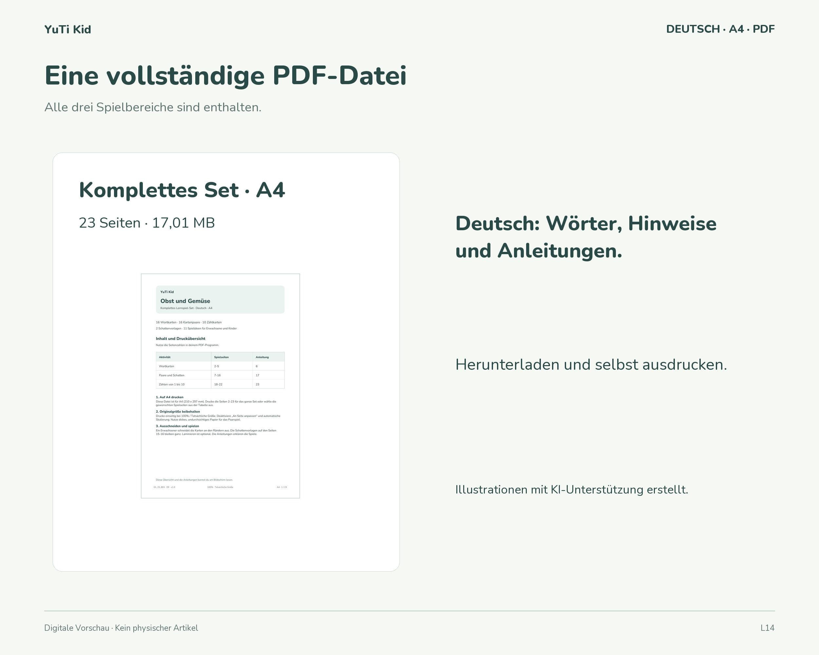Click '01_15_B01 · DE · v1.0' preview footer code

pos(164,487)
